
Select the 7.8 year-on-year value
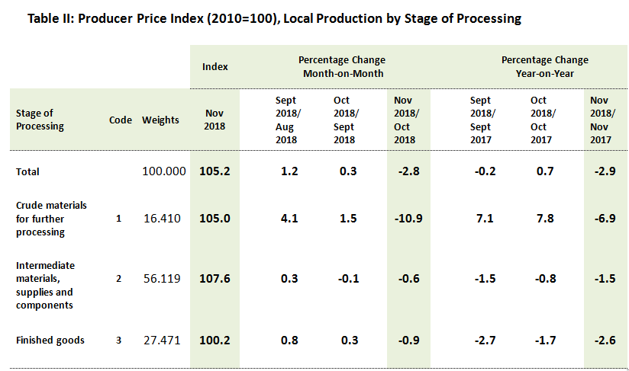pyautogui.click(x=539, y=219)
